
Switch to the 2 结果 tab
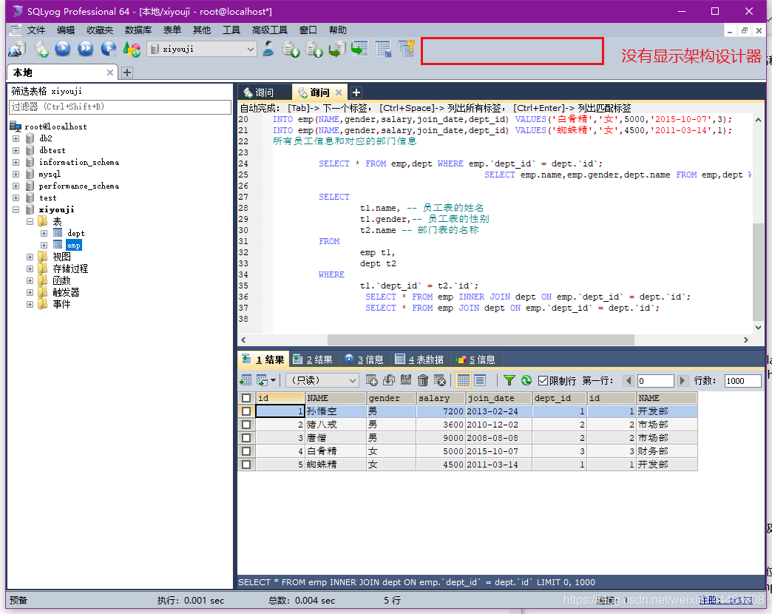pos(313,360)
